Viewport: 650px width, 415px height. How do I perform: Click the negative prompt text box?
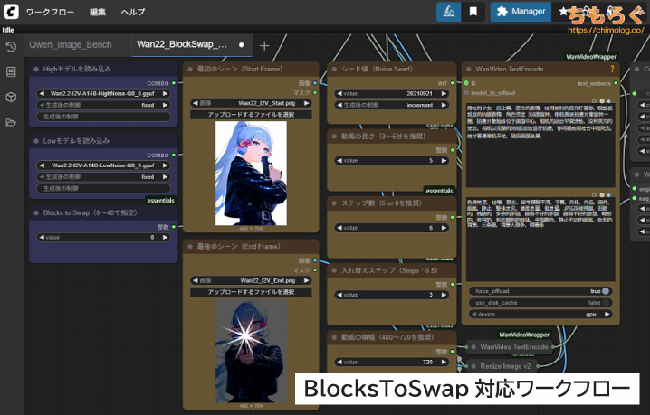[x=540, y=240]
